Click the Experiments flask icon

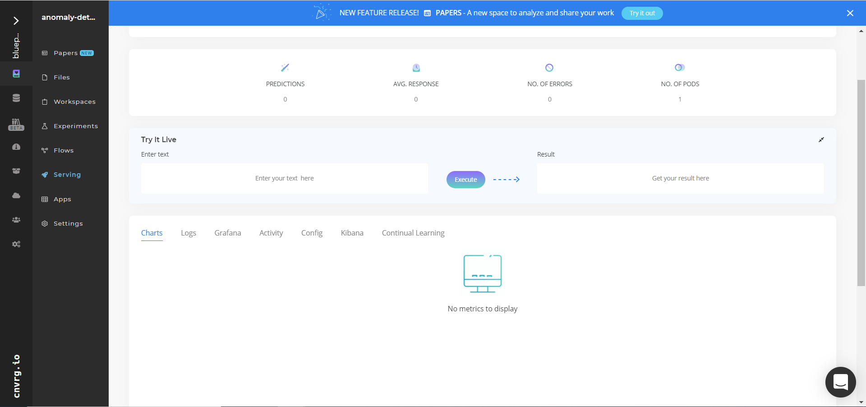45,126
